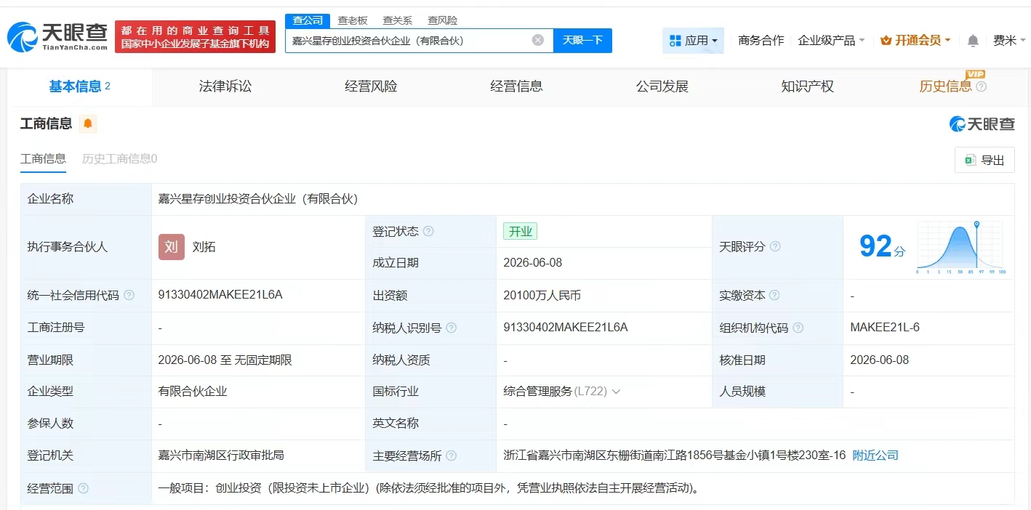Click the Excel icon on the 导出 button
1031x510 pixels.
coord(970,160)
